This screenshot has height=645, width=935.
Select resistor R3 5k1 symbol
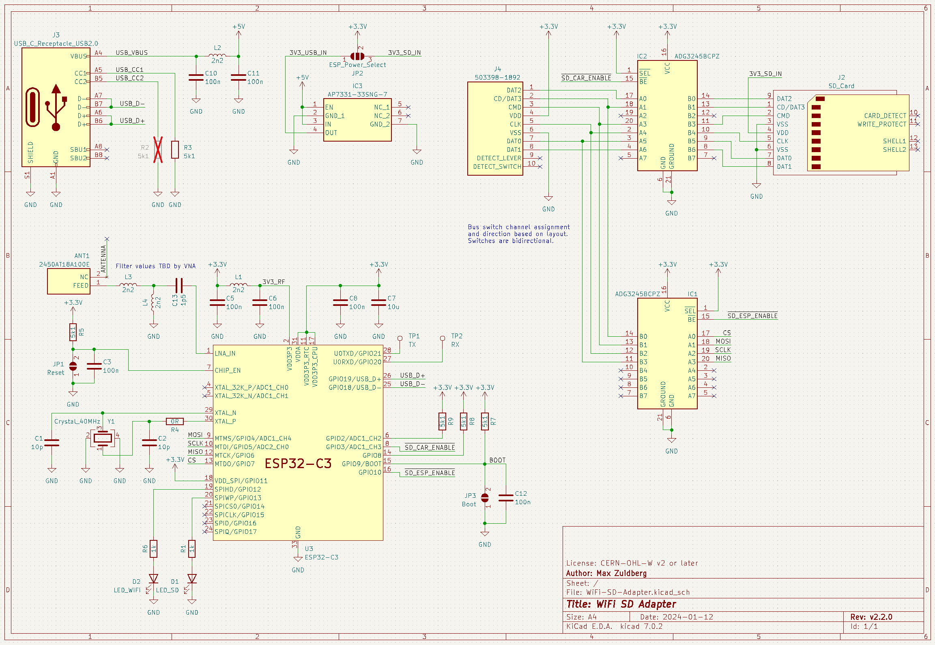pos(175,150)
